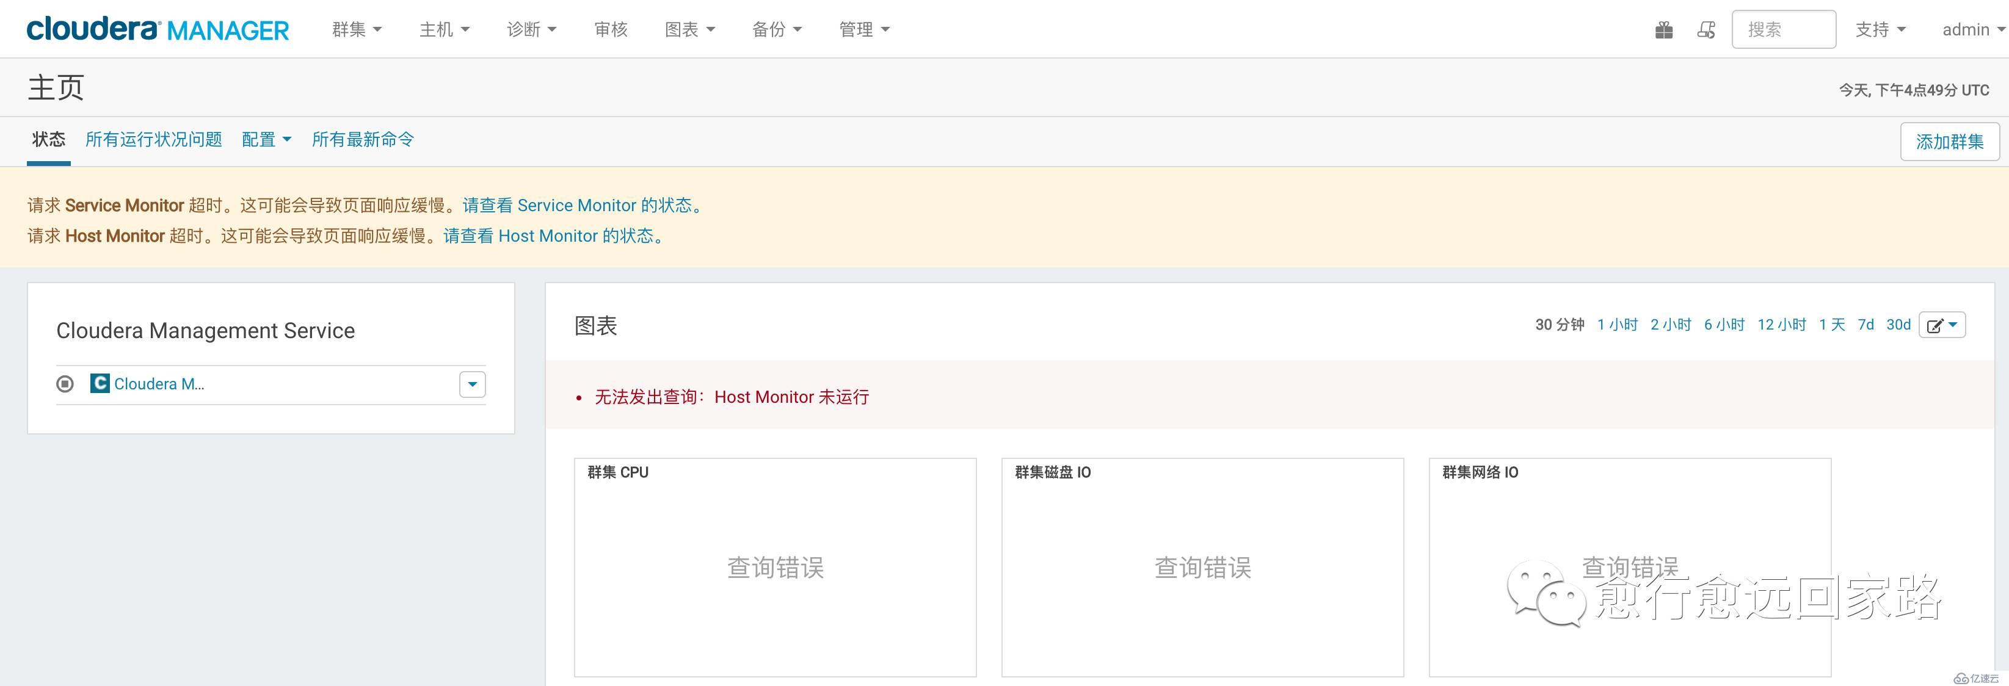2009x686 pixels.
Task: Open the 审核 page
Action: point(611,30)
